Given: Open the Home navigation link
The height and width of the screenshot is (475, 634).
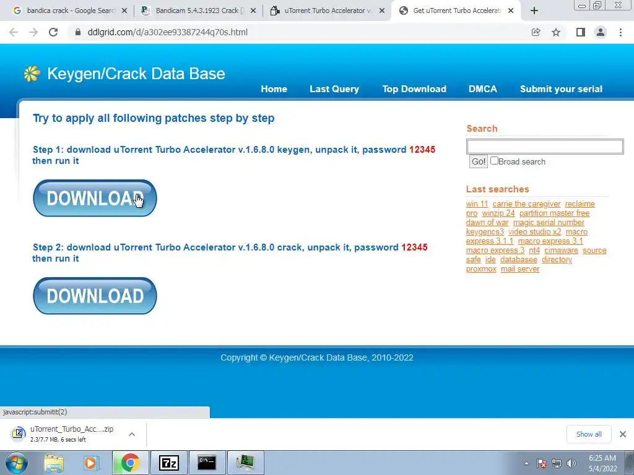Looking at the screenshot, I should 274,89.
